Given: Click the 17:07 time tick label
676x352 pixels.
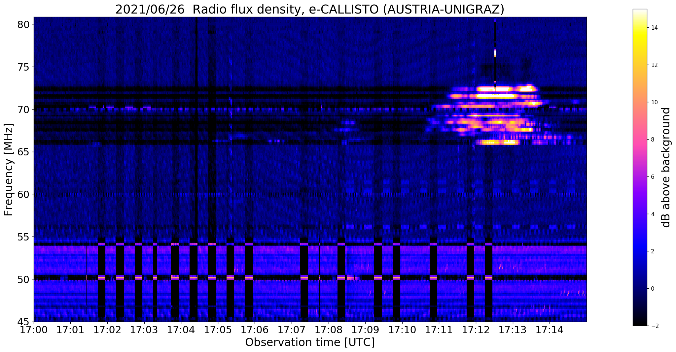Looking at the screenshot, I should pos(292,329).
